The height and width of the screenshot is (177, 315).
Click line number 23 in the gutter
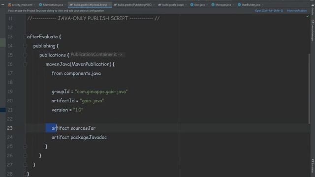point(10,128)
